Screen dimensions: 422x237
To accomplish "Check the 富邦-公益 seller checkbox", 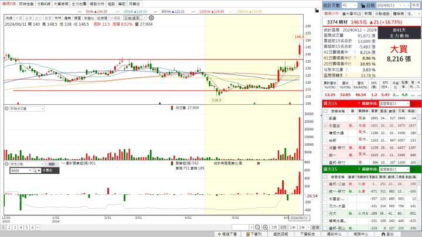I will [x=325, y=184].
